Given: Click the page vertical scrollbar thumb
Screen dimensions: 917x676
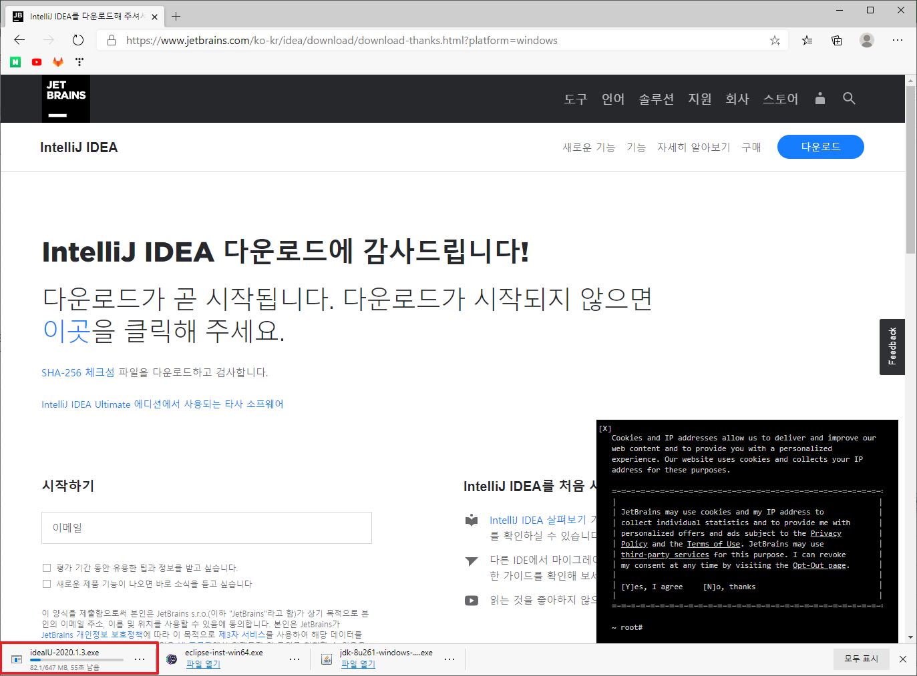Looking at the screenshot, I should click(x=911, y=169).
